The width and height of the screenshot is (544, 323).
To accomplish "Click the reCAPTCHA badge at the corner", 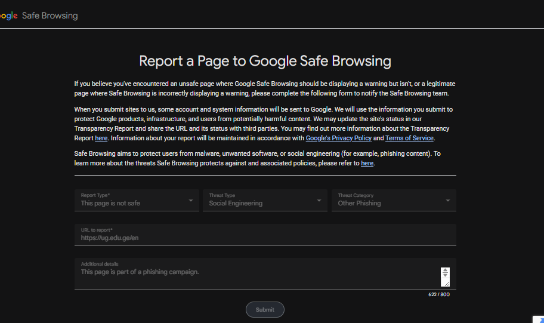I will (539, 319).
